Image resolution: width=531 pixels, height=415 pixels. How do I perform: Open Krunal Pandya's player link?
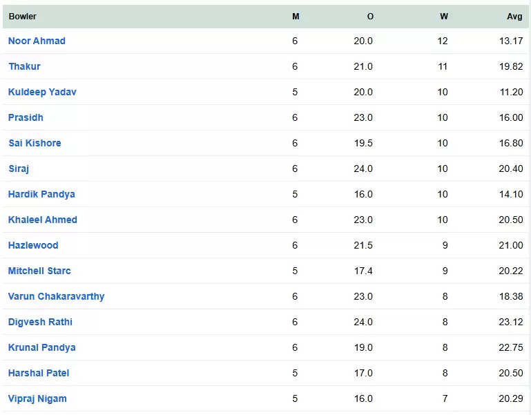click(42, 347)
